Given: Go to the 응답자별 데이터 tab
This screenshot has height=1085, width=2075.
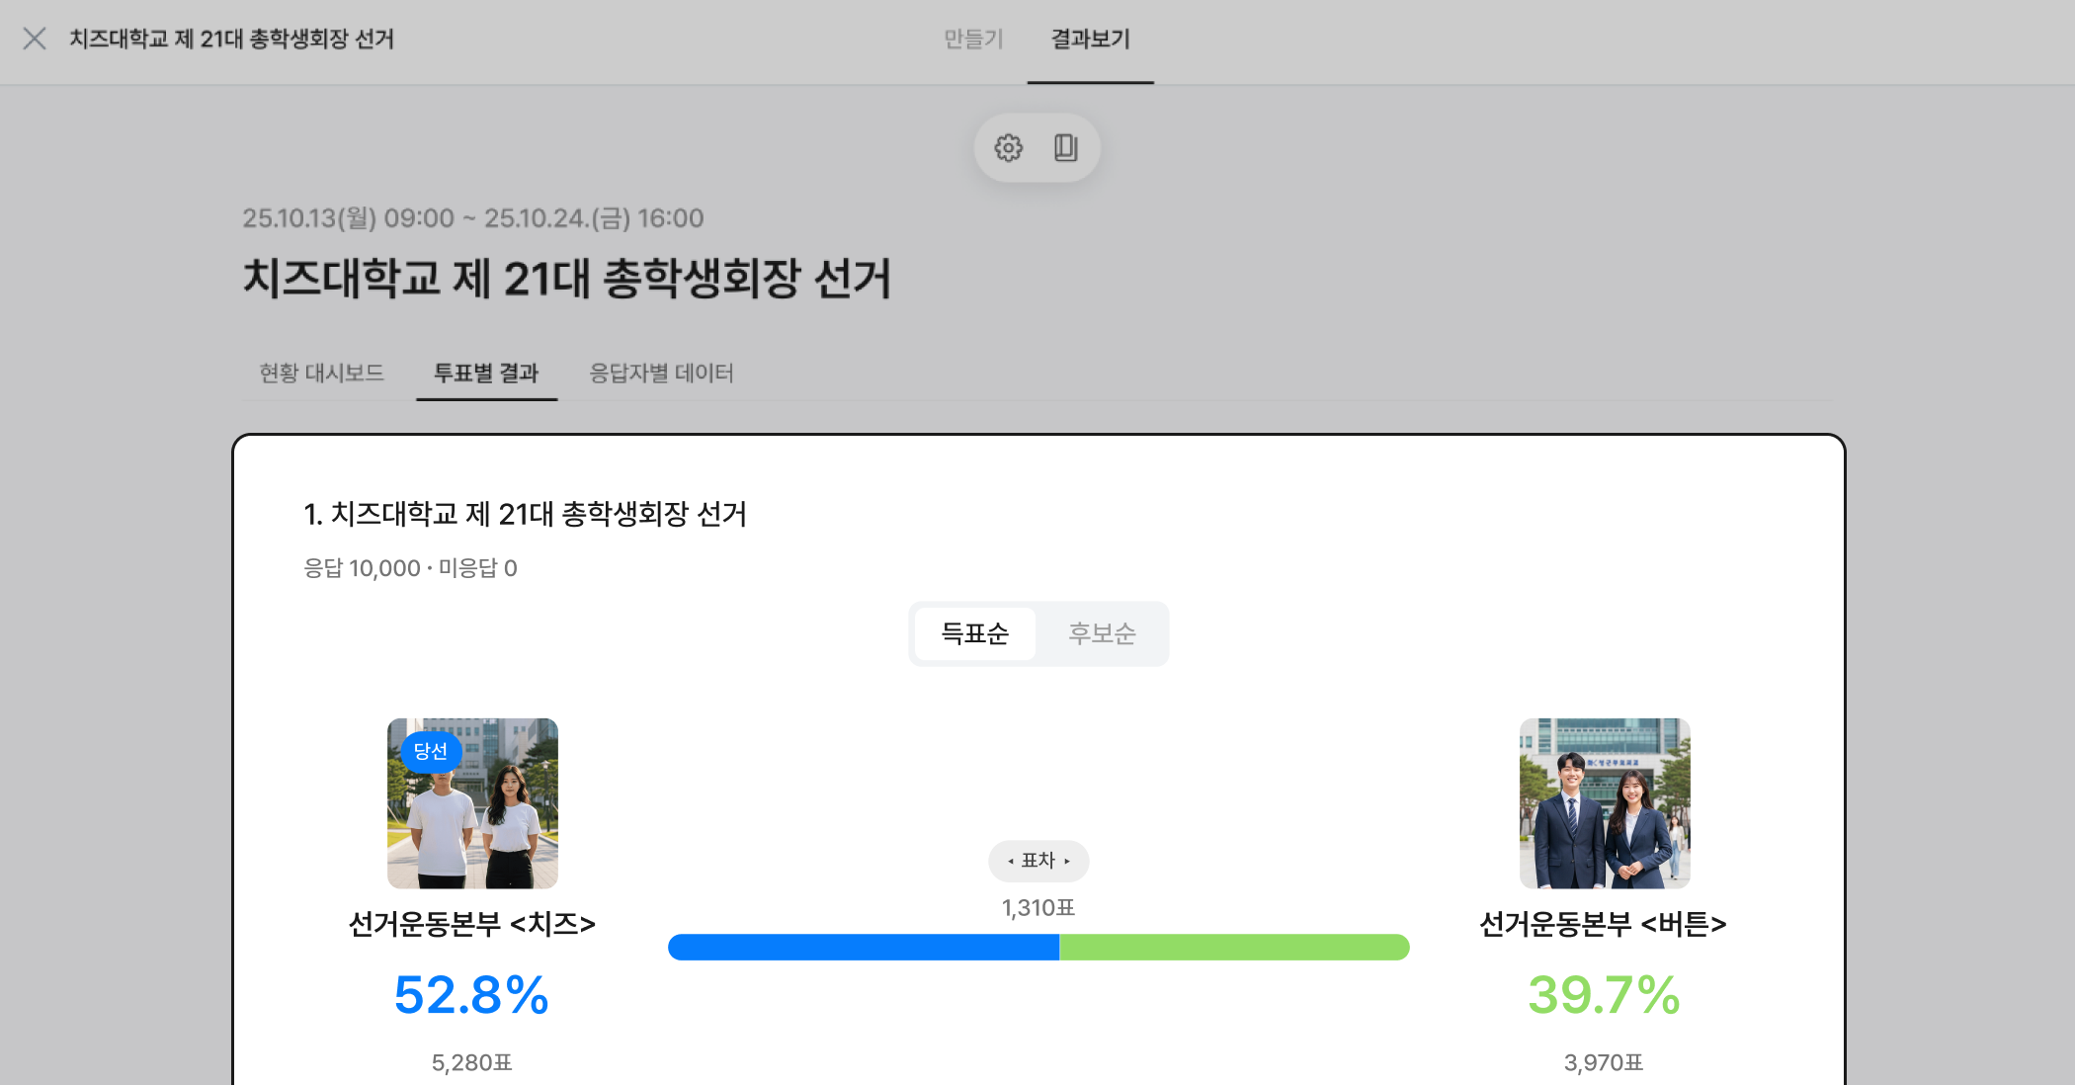Looking at the screenshot, I should [661, 373].
